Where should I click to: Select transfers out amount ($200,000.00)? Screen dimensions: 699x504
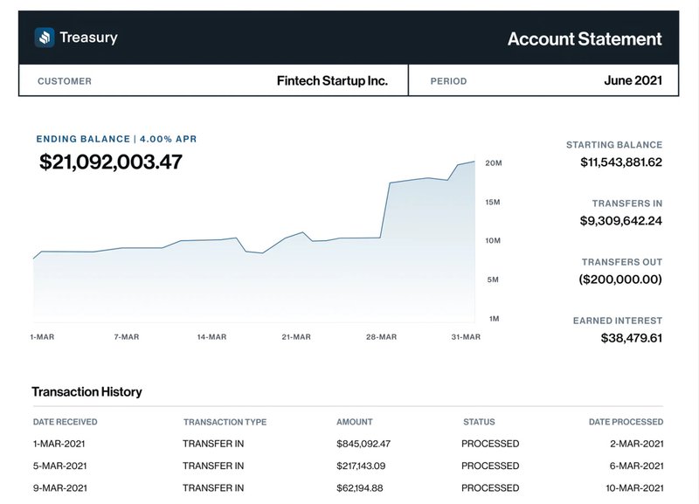click(620, 280)
